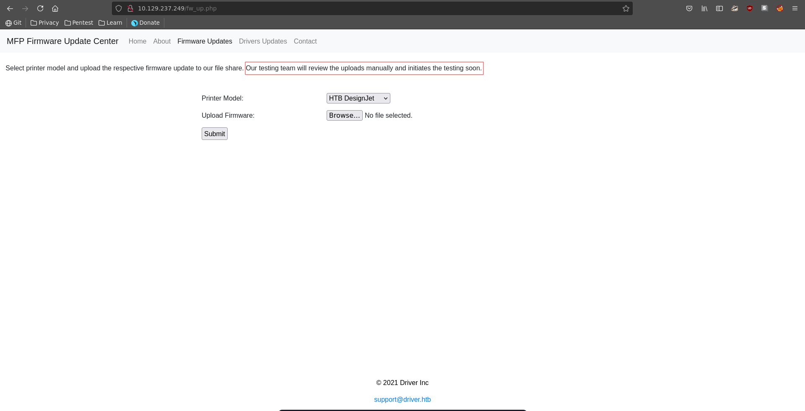Open the support@driver.htb email link

point(402,399)
